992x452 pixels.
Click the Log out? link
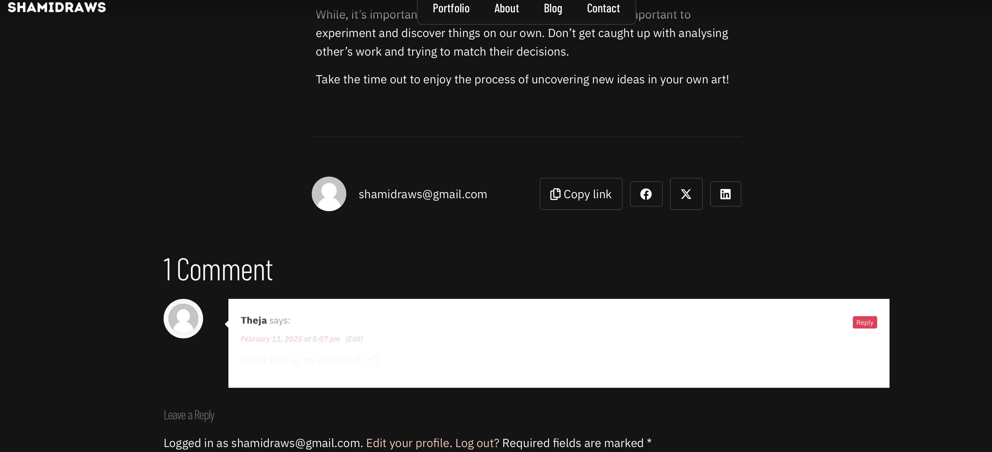(477, 443)
